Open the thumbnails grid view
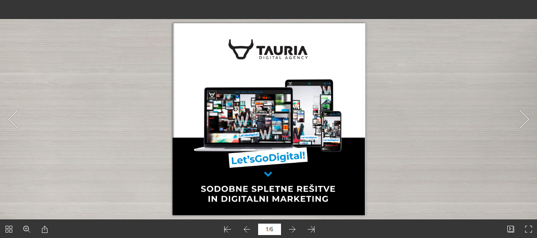Screen dimensions: 537x238 pos(9,229)
